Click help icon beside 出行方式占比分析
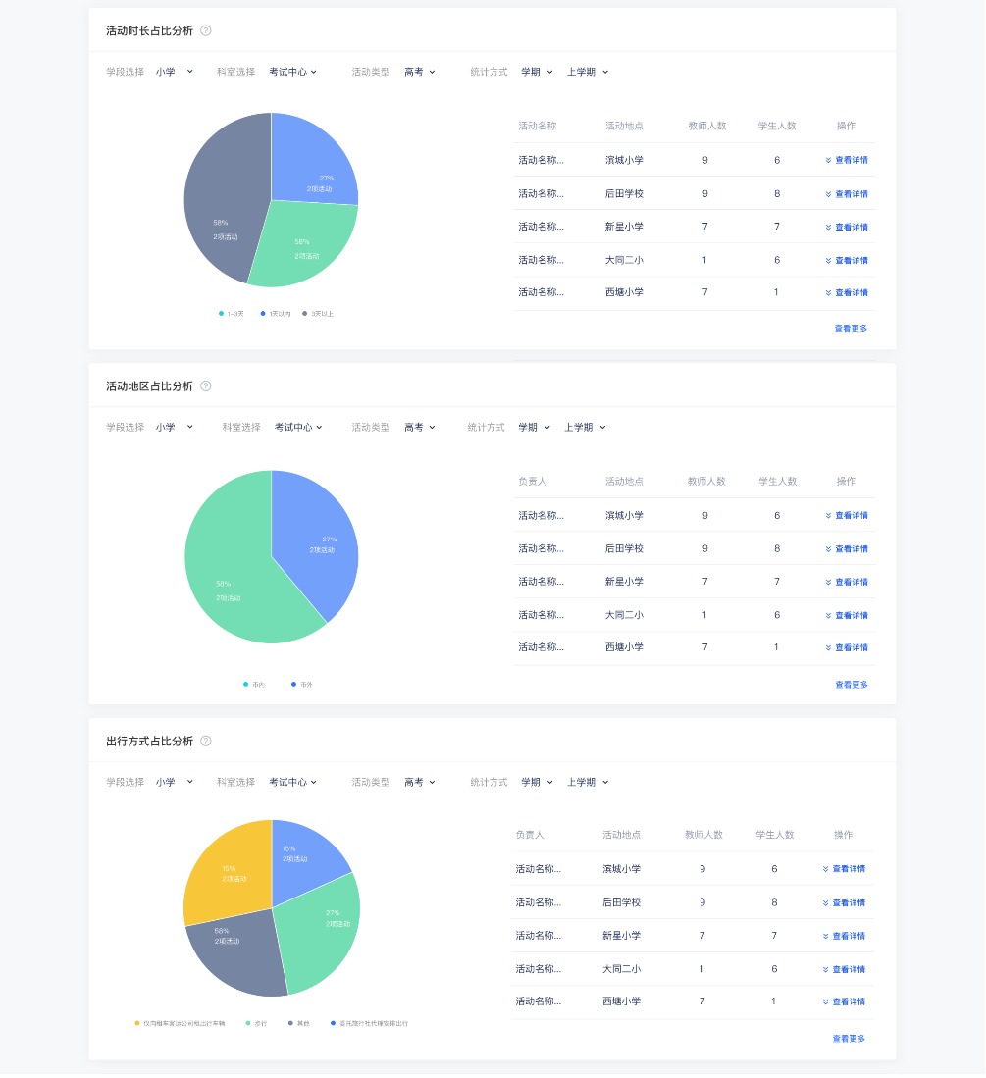 206,741
